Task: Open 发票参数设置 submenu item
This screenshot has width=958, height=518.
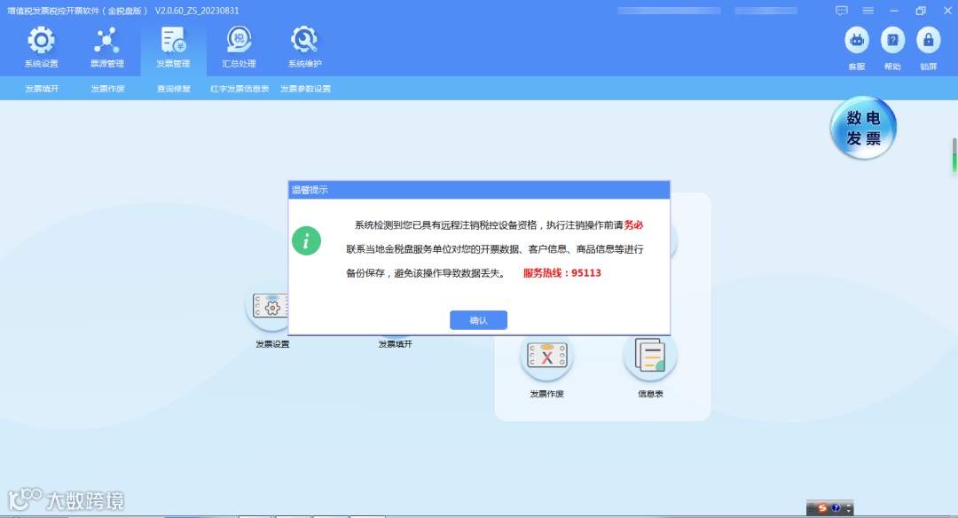Action: pyautogui.click(x=305, y=89)
